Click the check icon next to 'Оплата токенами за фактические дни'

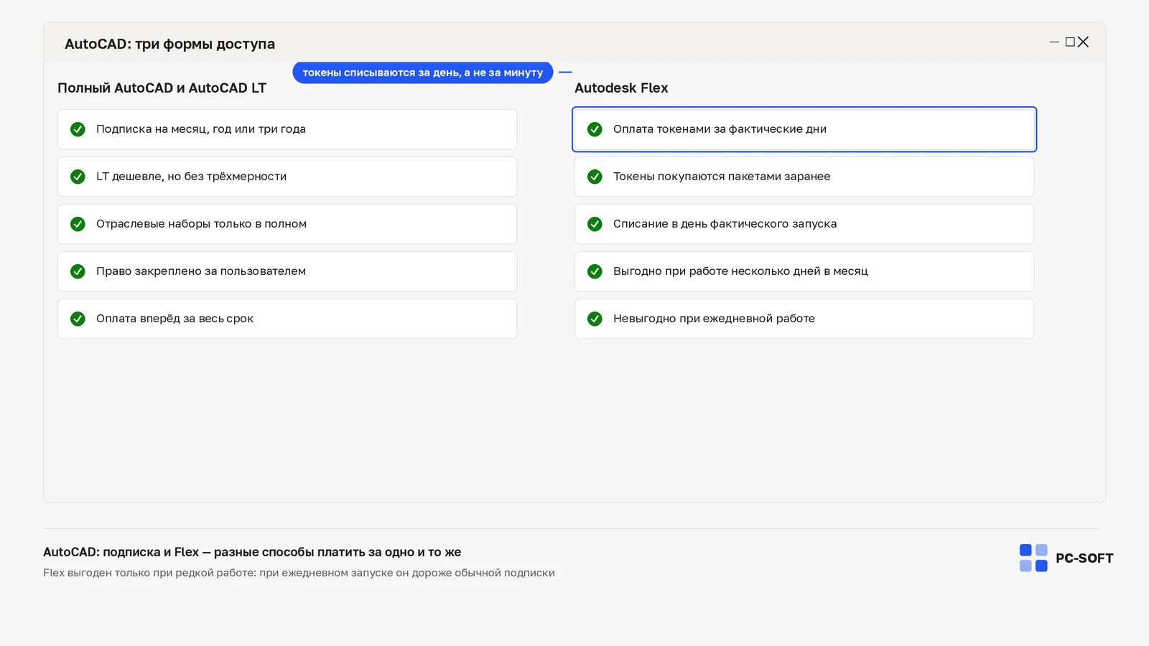(595, 129)
